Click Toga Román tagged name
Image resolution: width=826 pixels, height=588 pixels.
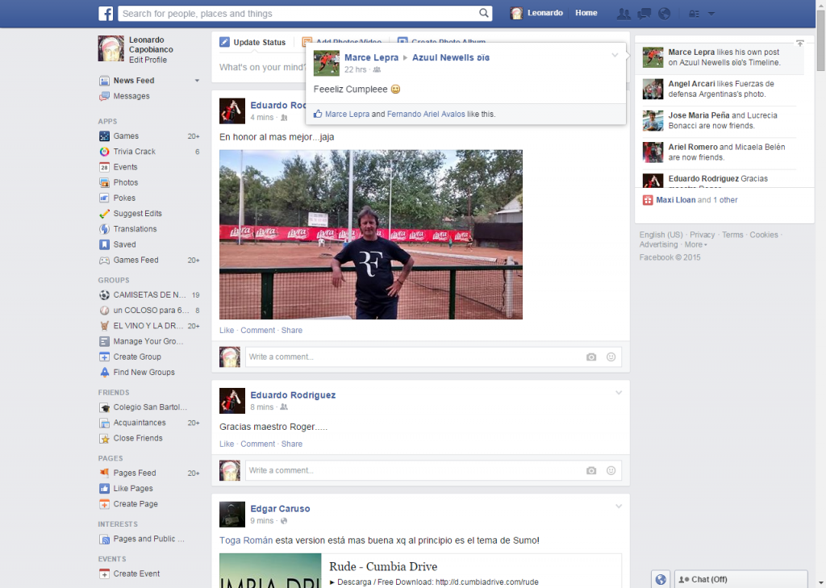(246, 540)
